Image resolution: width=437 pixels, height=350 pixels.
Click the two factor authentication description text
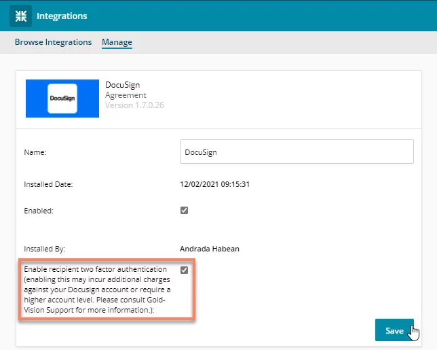point(97,290)
